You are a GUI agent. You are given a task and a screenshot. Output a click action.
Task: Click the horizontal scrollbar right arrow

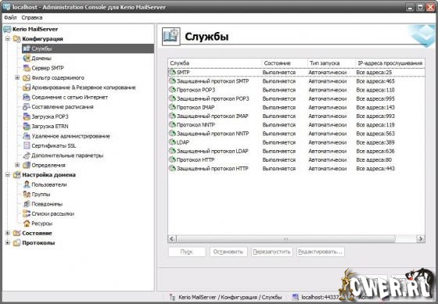point(421,238)
